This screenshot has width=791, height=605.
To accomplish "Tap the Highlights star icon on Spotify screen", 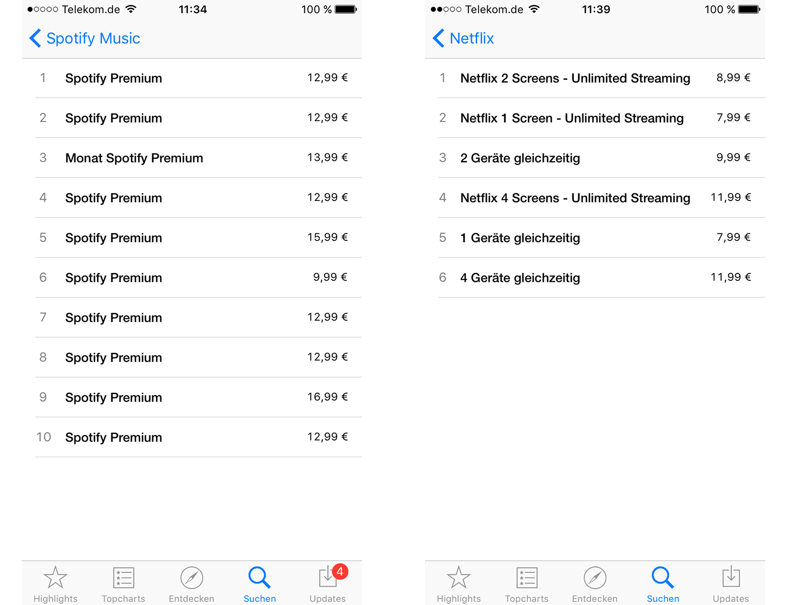I will (x=55, y=577).
